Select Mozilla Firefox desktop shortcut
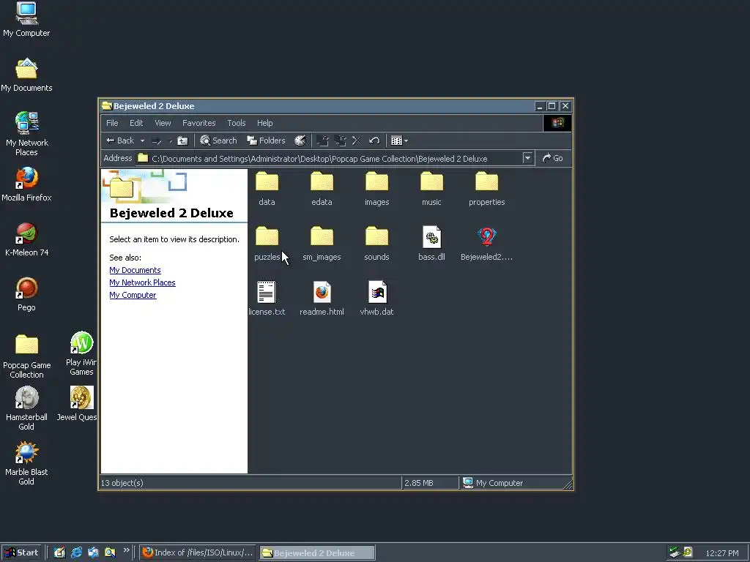Image resolution: width=750 pixels, height=562 pixels. pyautogui.click(x=26, y=184)
